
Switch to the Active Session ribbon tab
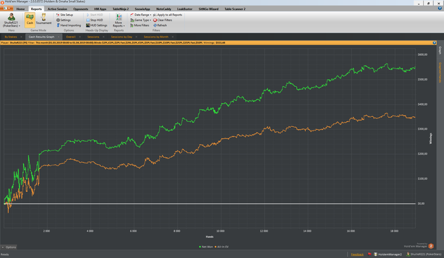[57, 9]
